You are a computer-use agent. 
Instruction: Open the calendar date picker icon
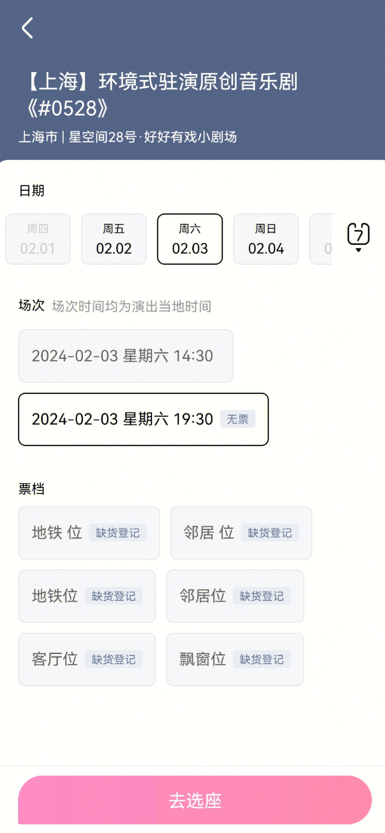click(x=358, y=237)
